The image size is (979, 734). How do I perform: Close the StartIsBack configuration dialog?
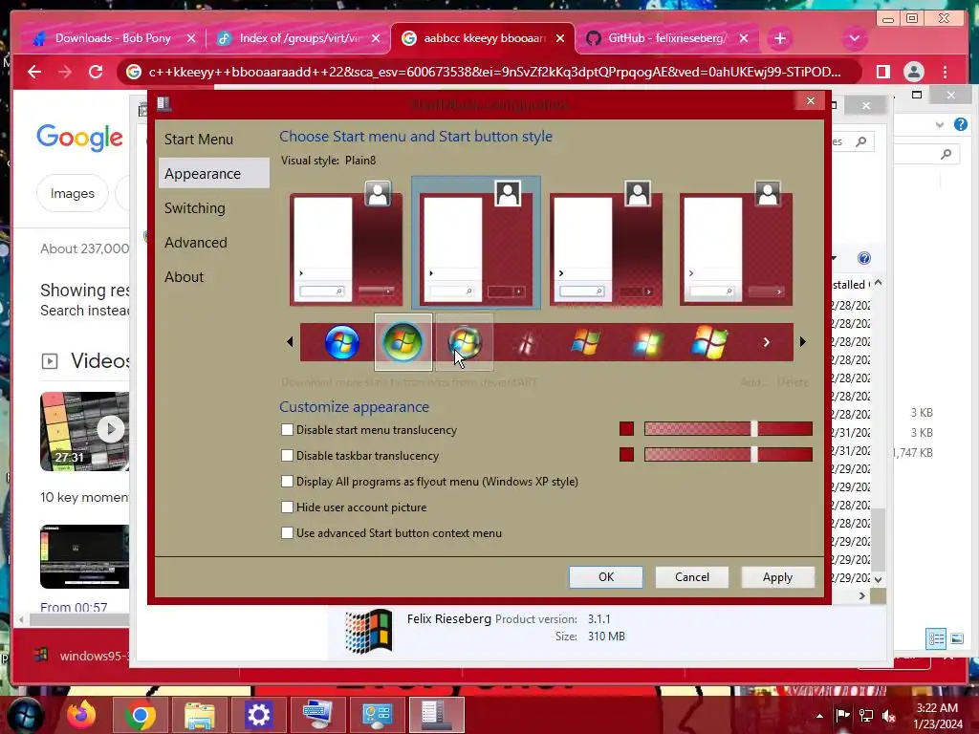(811, 100)
